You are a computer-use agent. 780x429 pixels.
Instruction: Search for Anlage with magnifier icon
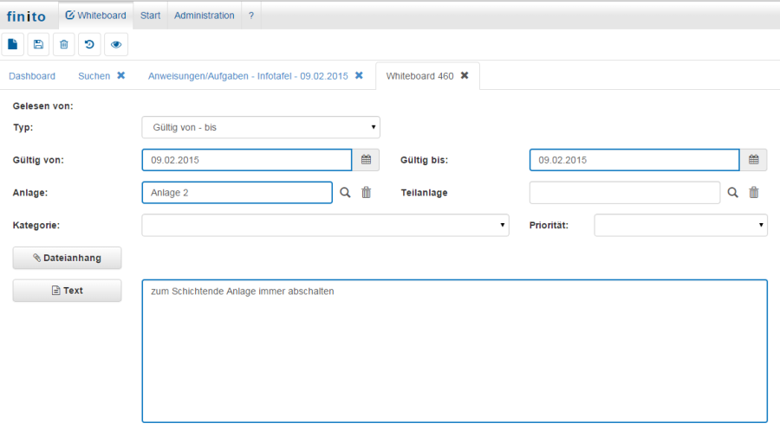click(345, 193)
